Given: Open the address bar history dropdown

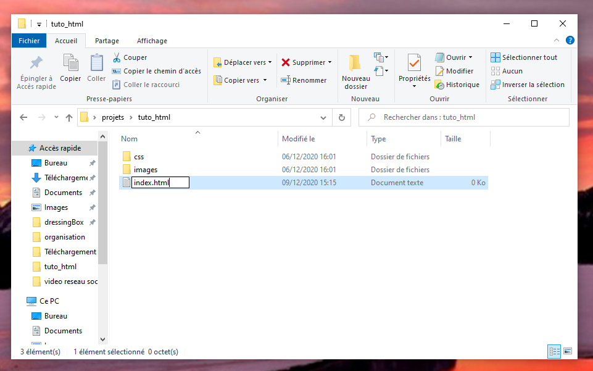Looking at the screenshot, I should coord(323,118).
